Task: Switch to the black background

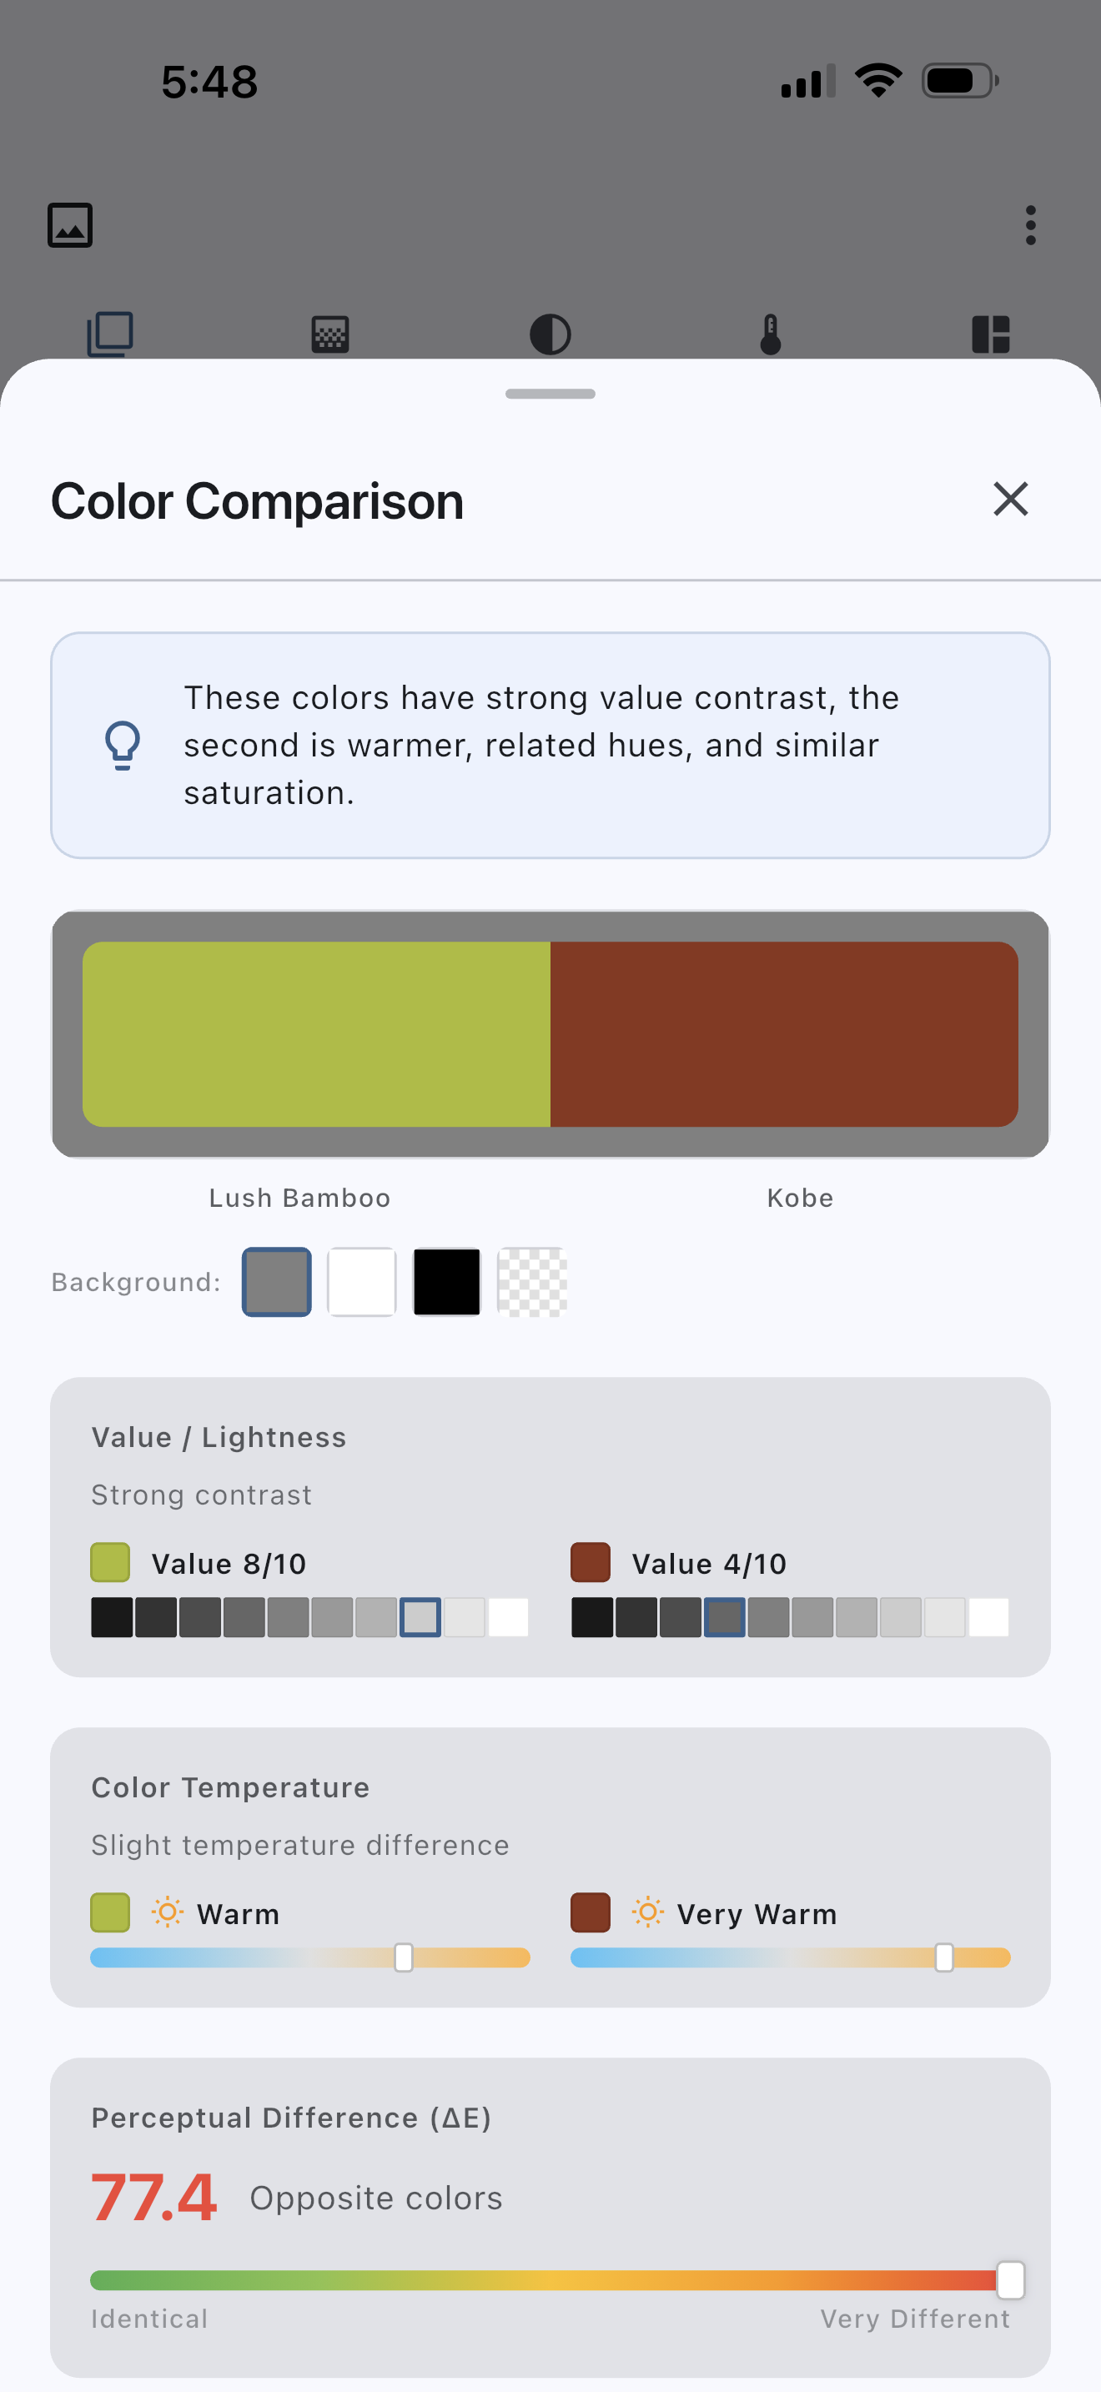Action: pos(446,1281)
